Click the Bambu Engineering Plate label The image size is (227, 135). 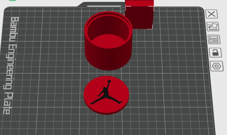coord(11,66)
